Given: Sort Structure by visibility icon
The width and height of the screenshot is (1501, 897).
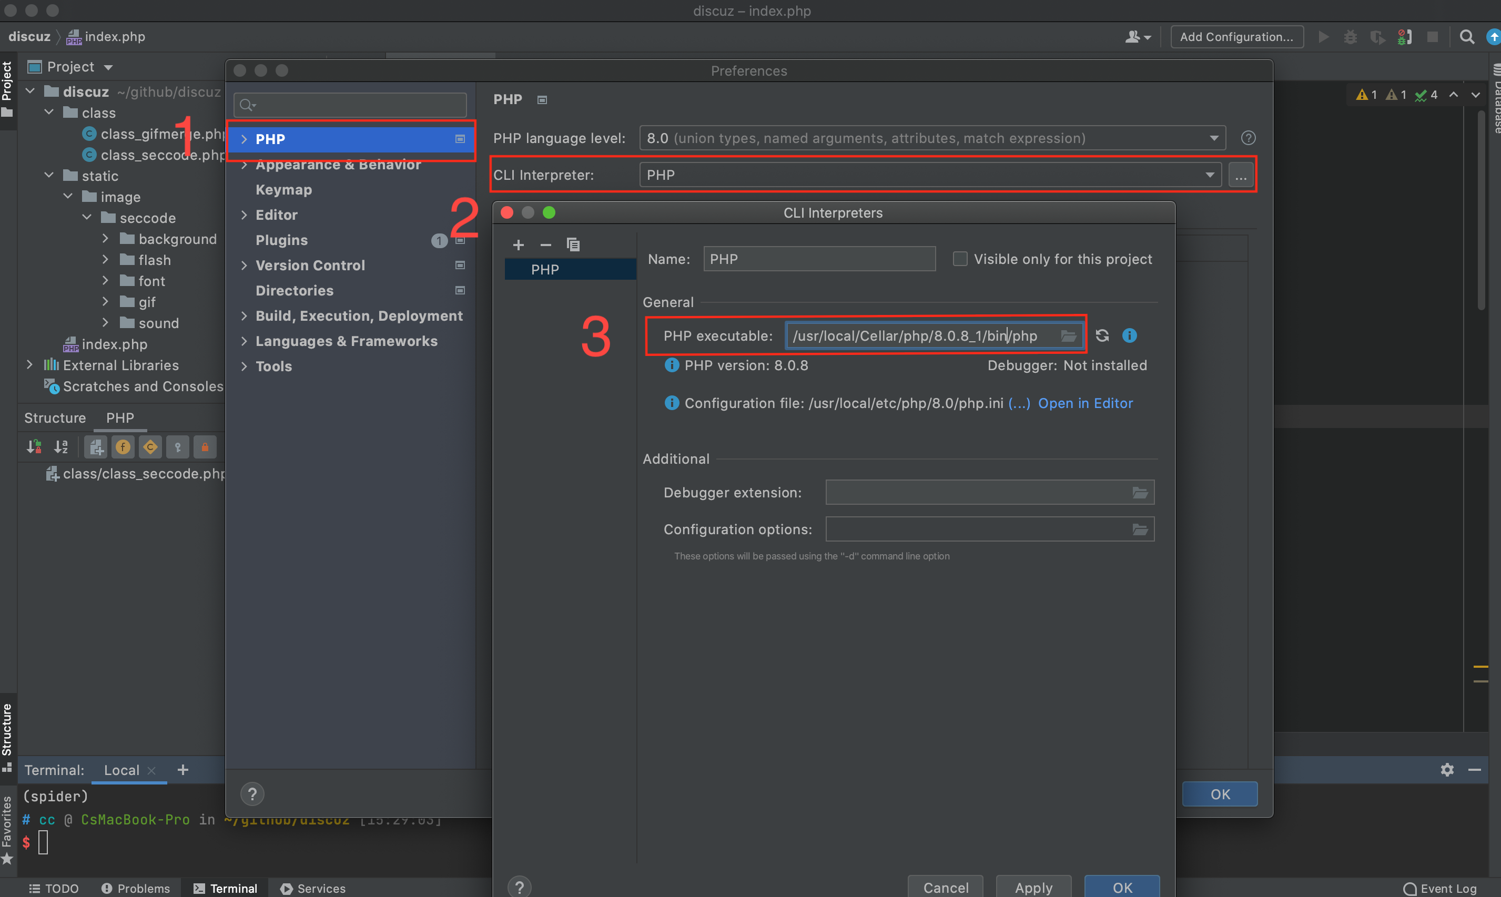Looking at the screenshot, I should point(34,447).
